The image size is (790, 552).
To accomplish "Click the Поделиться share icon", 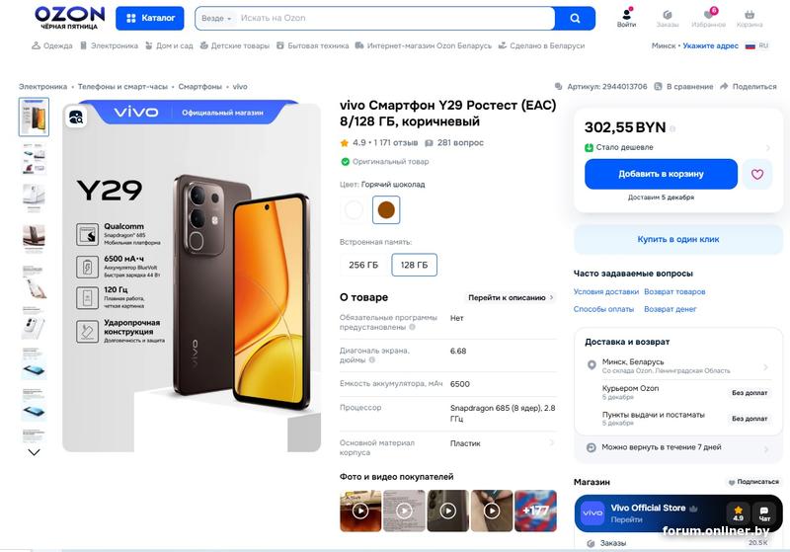I will point(724,87).
